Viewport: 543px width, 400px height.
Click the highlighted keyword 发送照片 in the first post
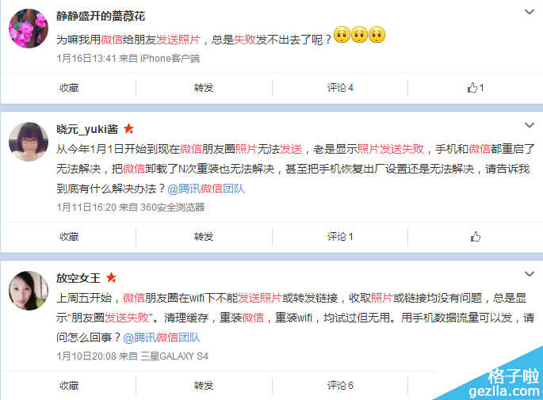pyautogui.click(x=178, y=40)
